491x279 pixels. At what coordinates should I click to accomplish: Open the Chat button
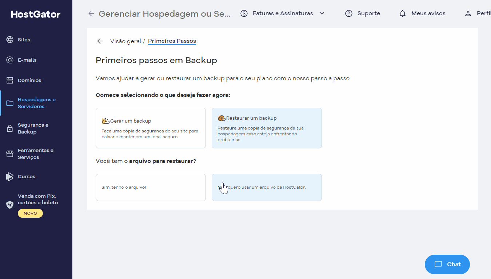447,264
